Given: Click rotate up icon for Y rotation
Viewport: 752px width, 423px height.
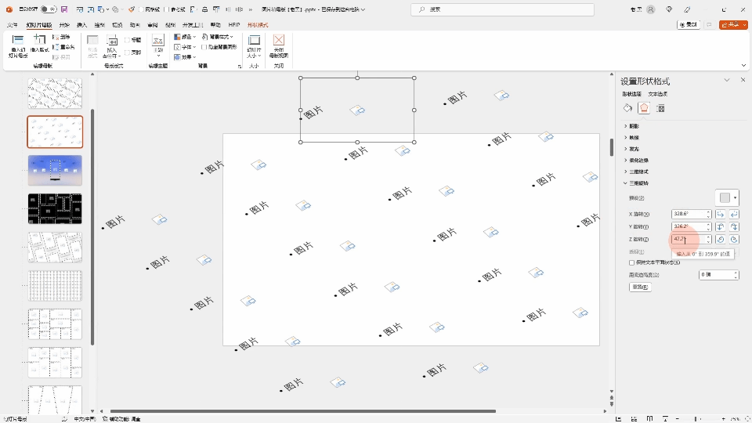Looking at the screenshot, I should 721,226.
